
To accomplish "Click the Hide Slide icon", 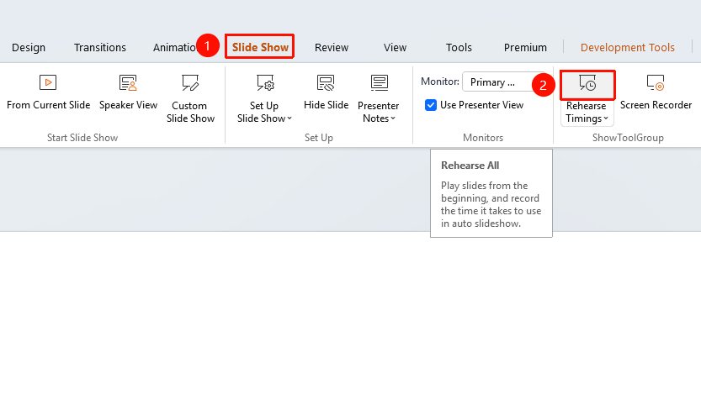I will (326, 83).
